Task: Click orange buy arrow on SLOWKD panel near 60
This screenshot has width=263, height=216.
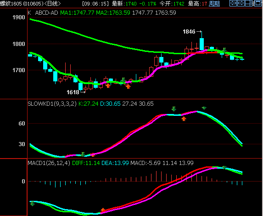Action: 184,119
